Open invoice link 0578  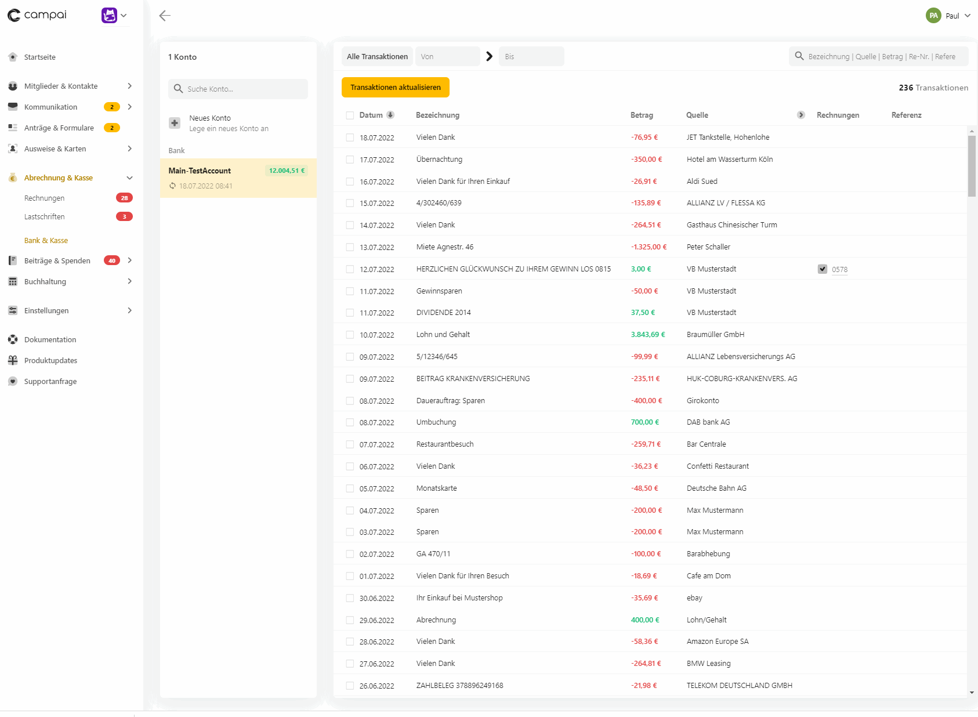[x=839, y=269]
